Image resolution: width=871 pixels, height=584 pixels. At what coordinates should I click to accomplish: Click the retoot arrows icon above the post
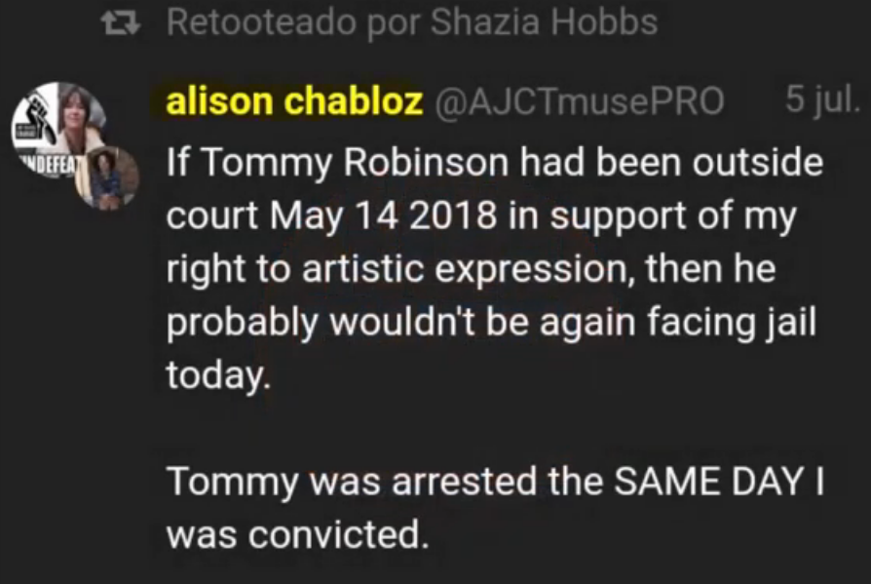121,23
